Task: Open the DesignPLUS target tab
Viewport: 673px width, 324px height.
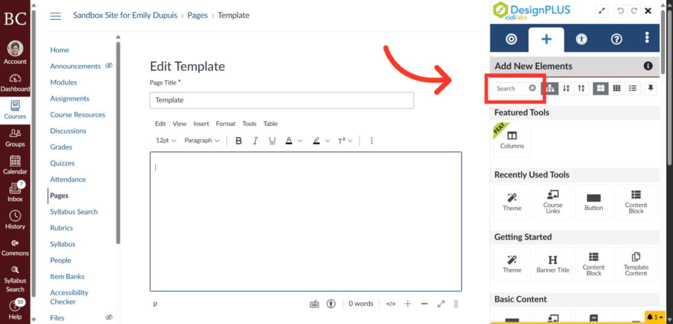Action: pyautogui.click(x=511, y=39)
